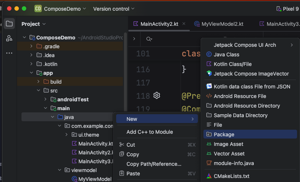Open the Project tool window folder icon
Viewport: 300px width, 182px height.
pyautogui.click(x=9, y=24)
